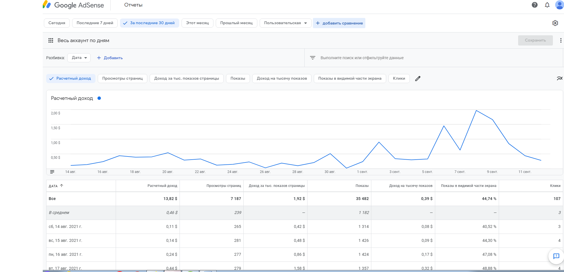Viewport: 564px width, 272px height.
Task: Open the feedback chat icon
Action: [x=556, y=256]
